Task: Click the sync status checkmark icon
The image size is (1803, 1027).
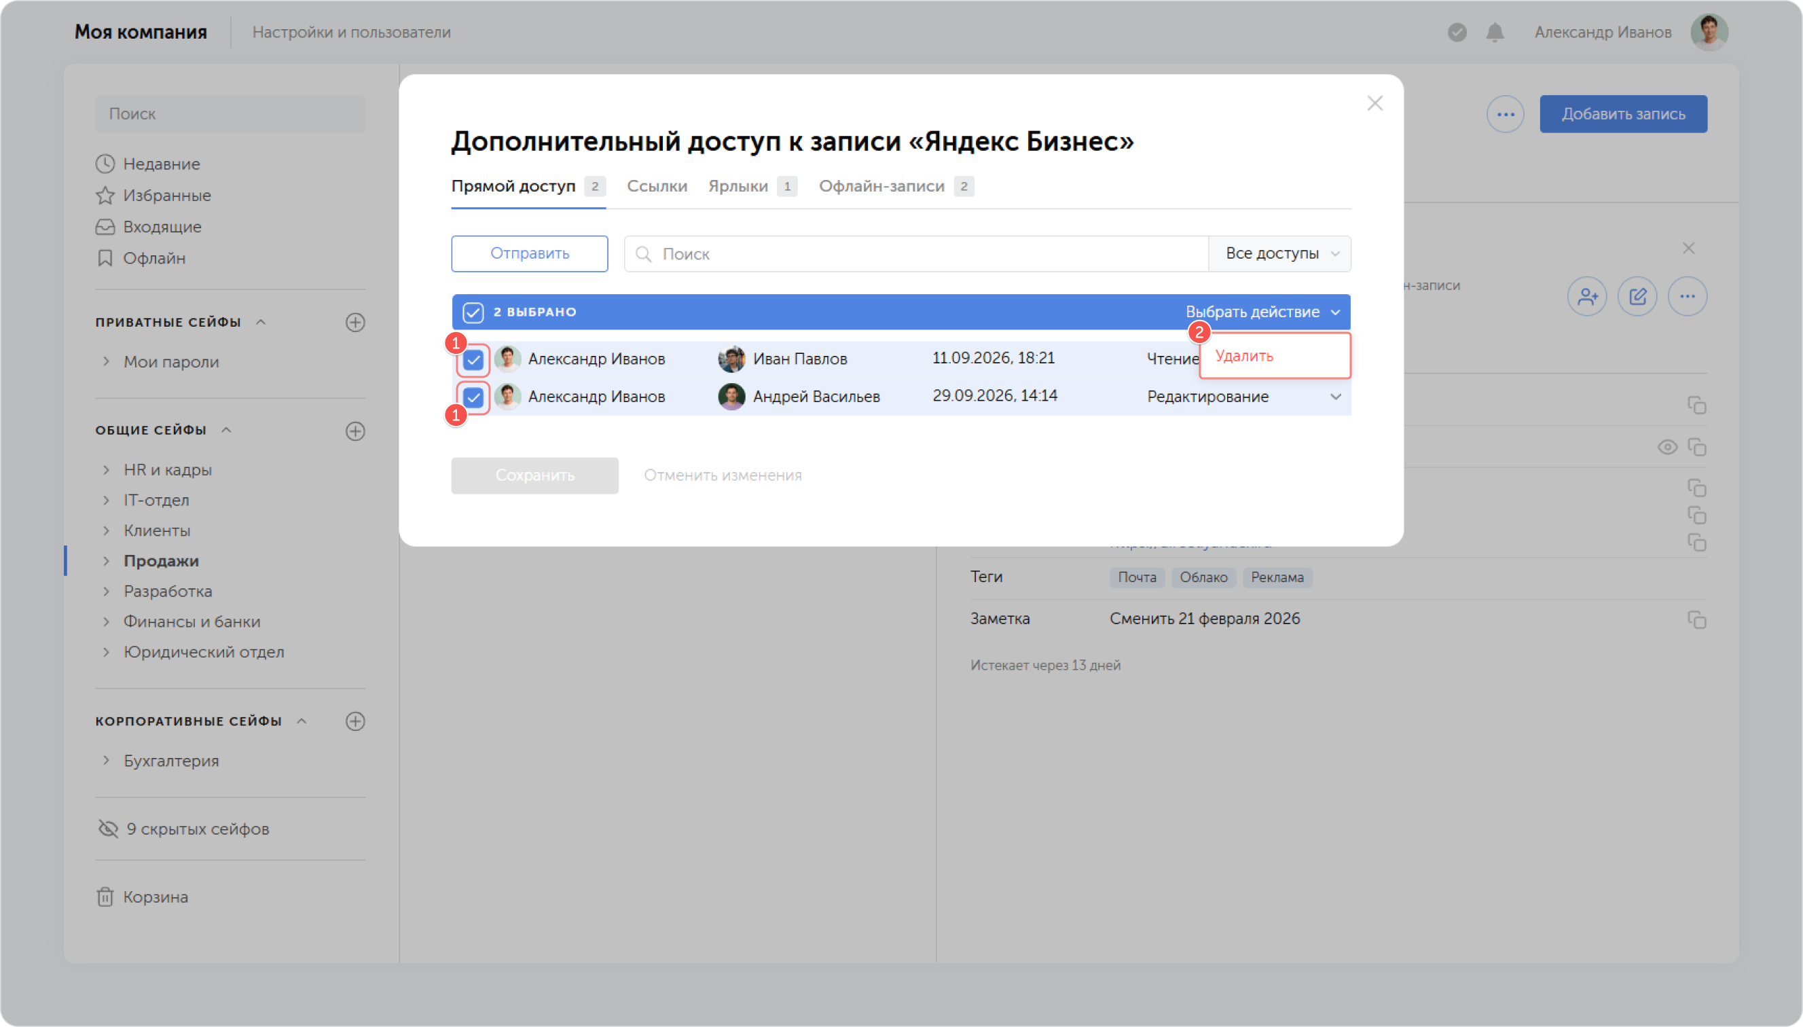Action: click(x=1457, y=33)
